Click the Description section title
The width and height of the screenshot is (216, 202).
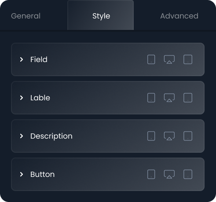[51, 136]
